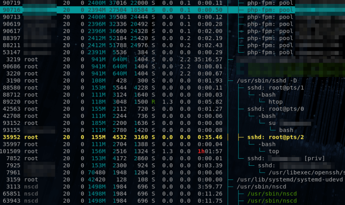Click the white /usr/sbin/nscd parent entry
The image size is (345, 205).
(x=261, y=187)
